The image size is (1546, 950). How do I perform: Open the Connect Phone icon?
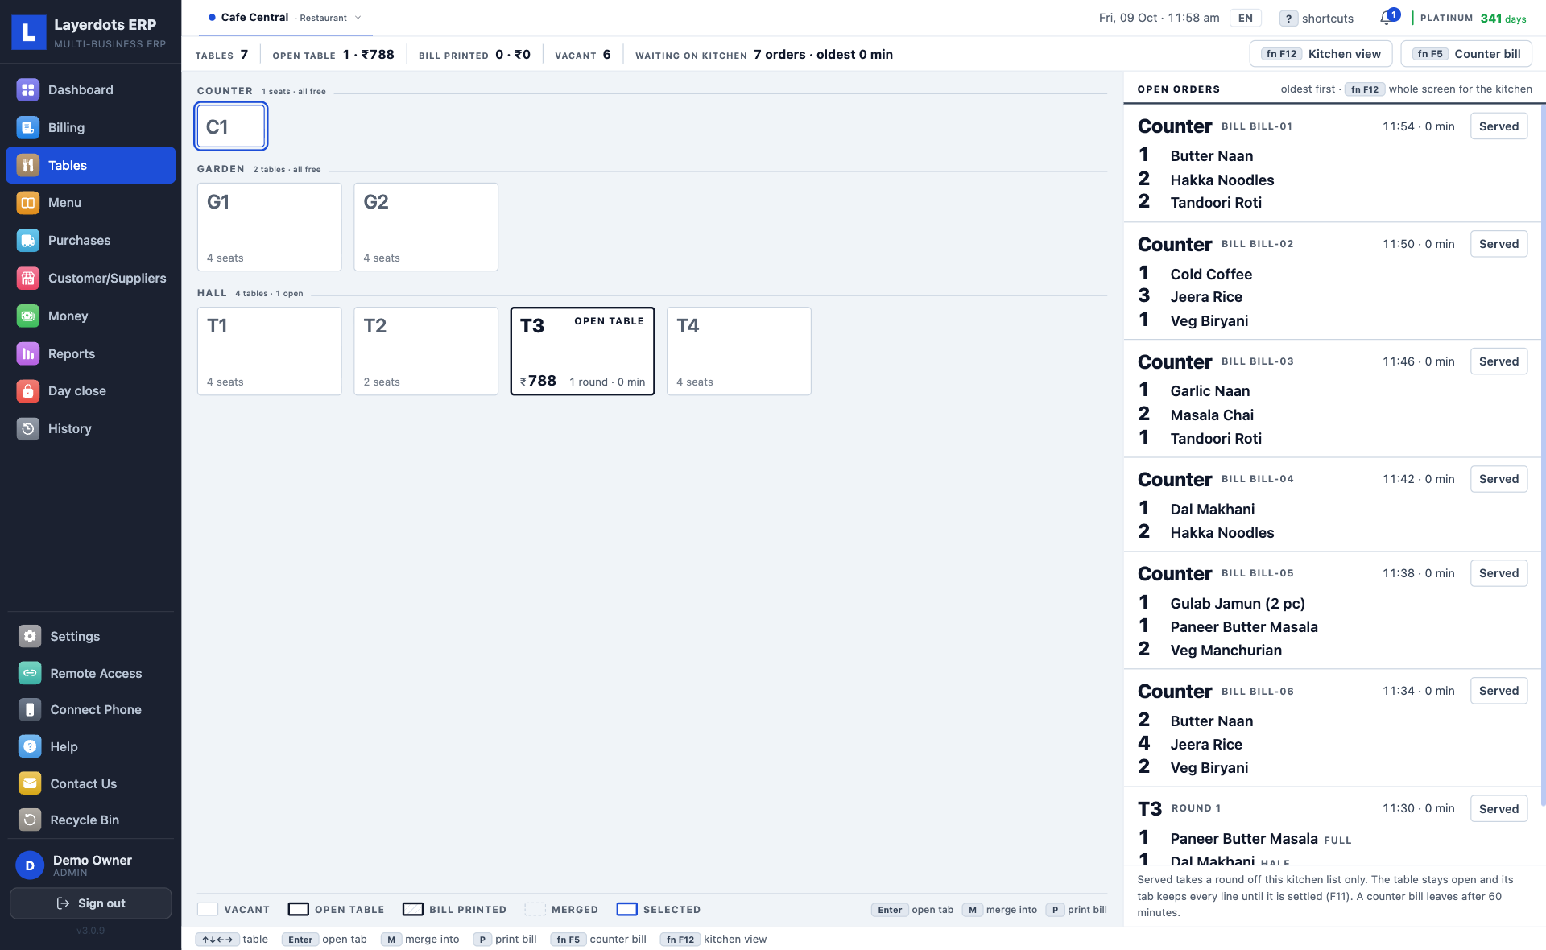coord(30,709)
